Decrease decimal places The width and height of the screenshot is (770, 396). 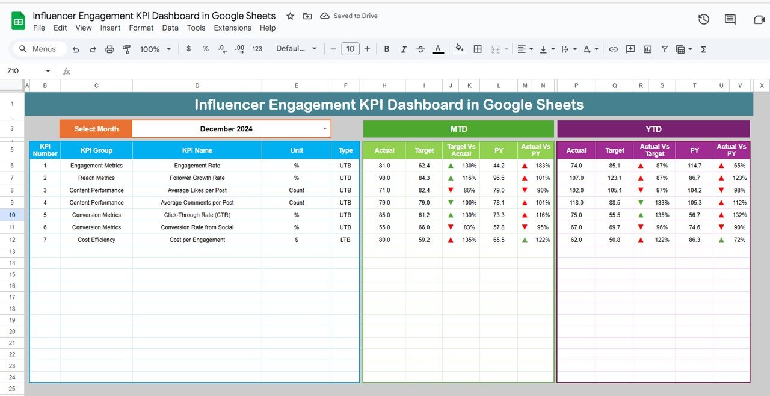pyautogui.click(x=222, y=49)
